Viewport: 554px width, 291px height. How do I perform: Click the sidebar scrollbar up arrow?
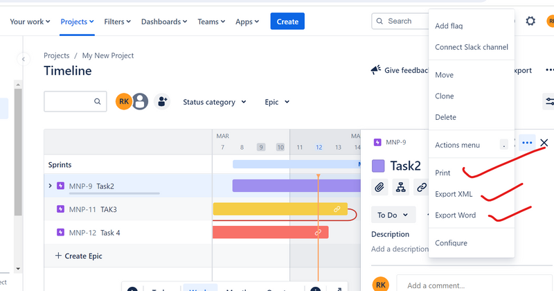[x=18, y=85]
